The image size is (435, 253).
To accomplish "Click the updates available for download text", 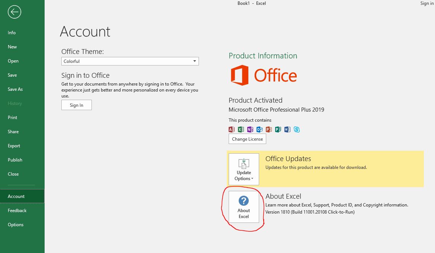I will click(316, 167).
